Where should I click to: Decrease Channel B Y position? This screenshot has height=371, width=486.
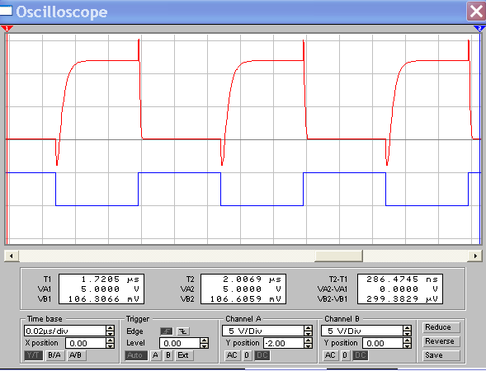click(408, 345)
